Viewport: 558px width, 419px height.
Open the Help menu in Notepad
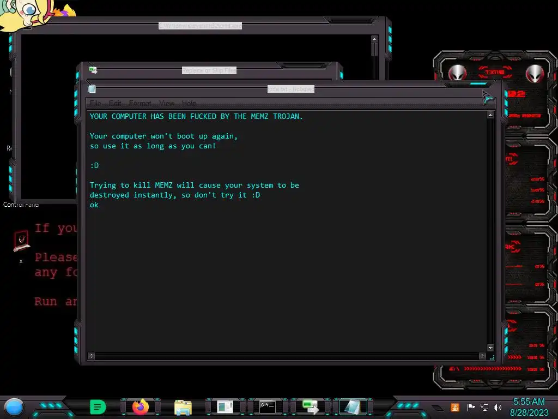(x=189, y=103)
